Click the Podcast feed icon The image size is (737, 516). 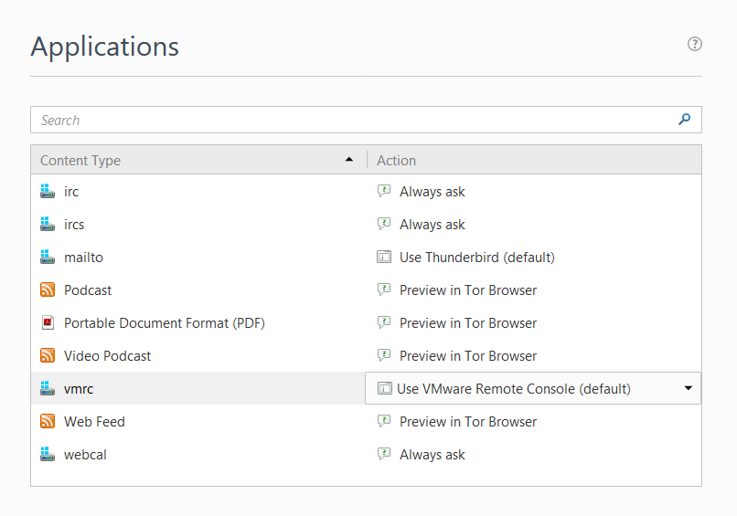tap(48, 290)
